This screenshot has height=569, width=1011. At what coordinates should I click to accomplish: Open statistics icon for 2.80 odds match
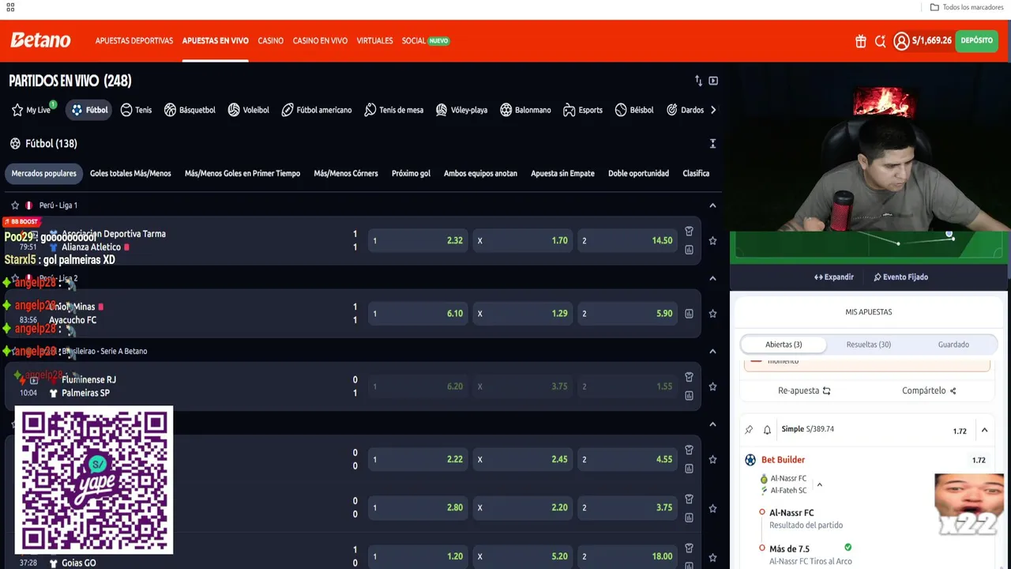(x=689, y=518)
